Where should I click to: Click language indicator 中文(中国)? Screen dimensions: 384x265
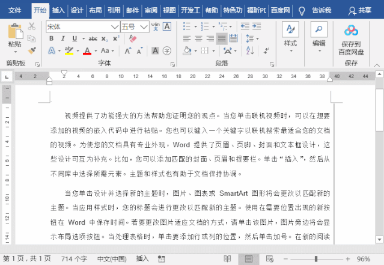tap(112, 258)
